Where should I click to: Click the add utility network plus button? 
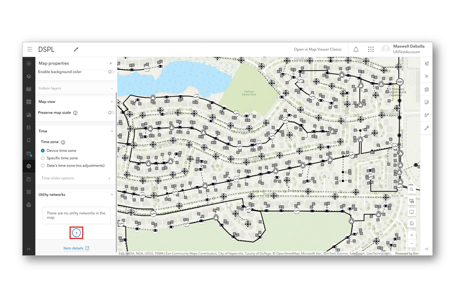76,233
